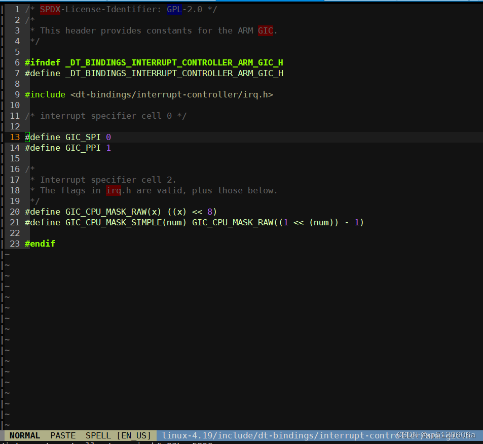Click '-License-Identifier:' text on line 1
This screenshot has height=444, width=483.
point(111,9)
